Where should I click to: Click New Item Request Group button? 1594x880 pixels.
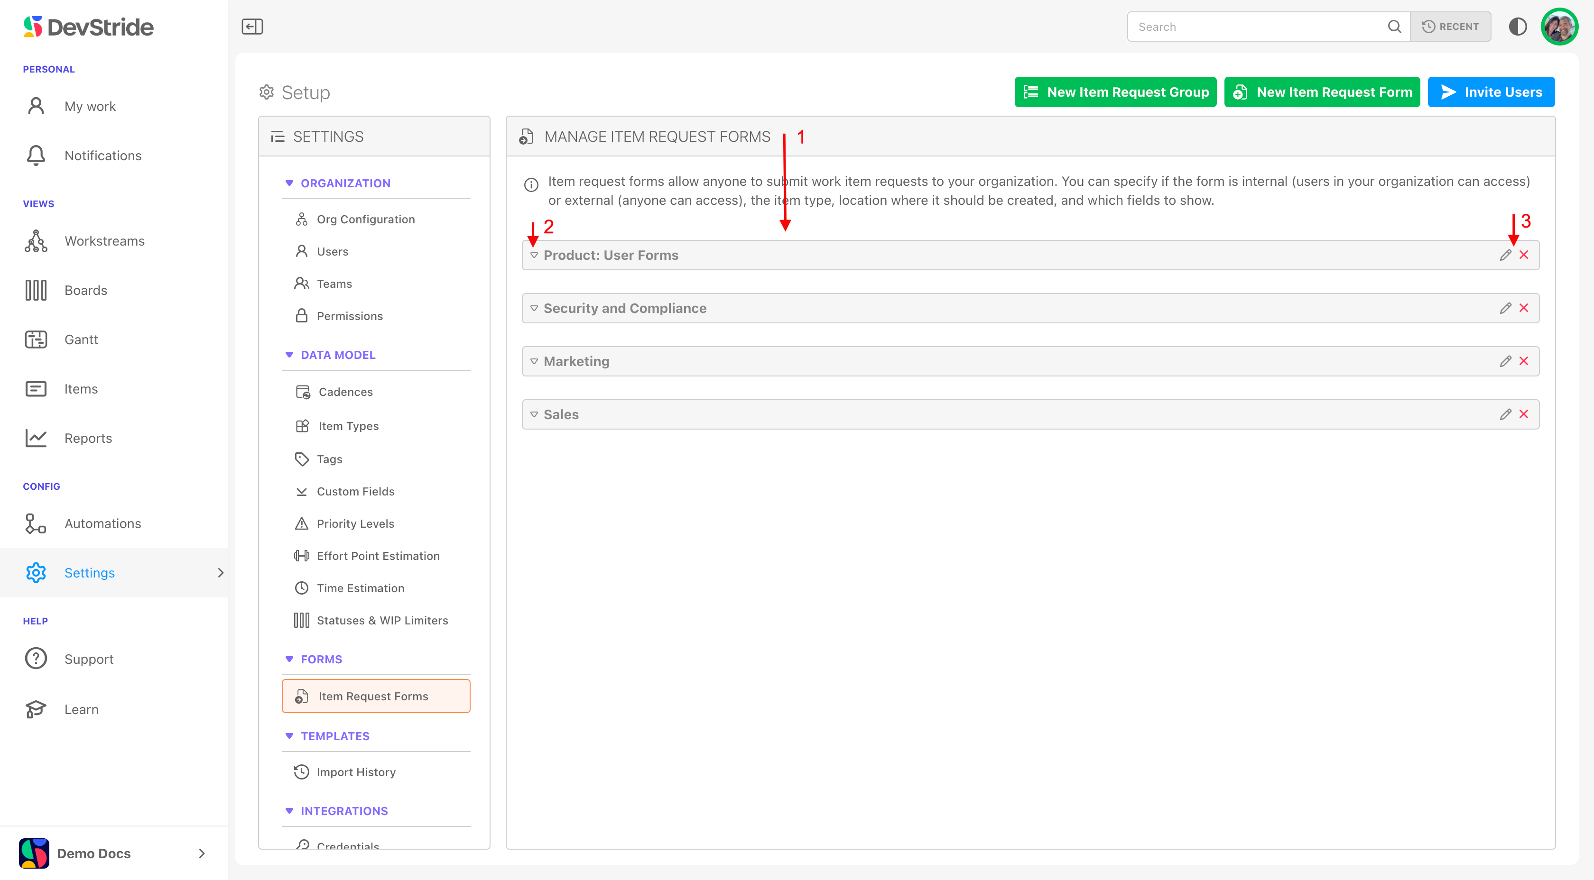1115,92
